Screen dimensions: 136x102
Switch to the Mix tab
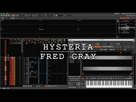click(7, 18)
